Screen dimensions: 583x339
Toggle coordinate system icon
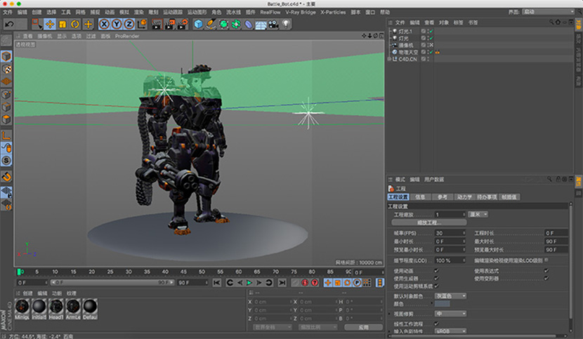142,24
